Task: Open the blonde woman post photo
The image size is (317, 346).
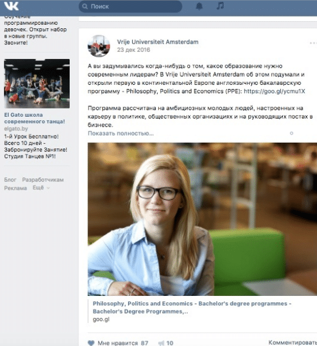Action: coord(202,219)
